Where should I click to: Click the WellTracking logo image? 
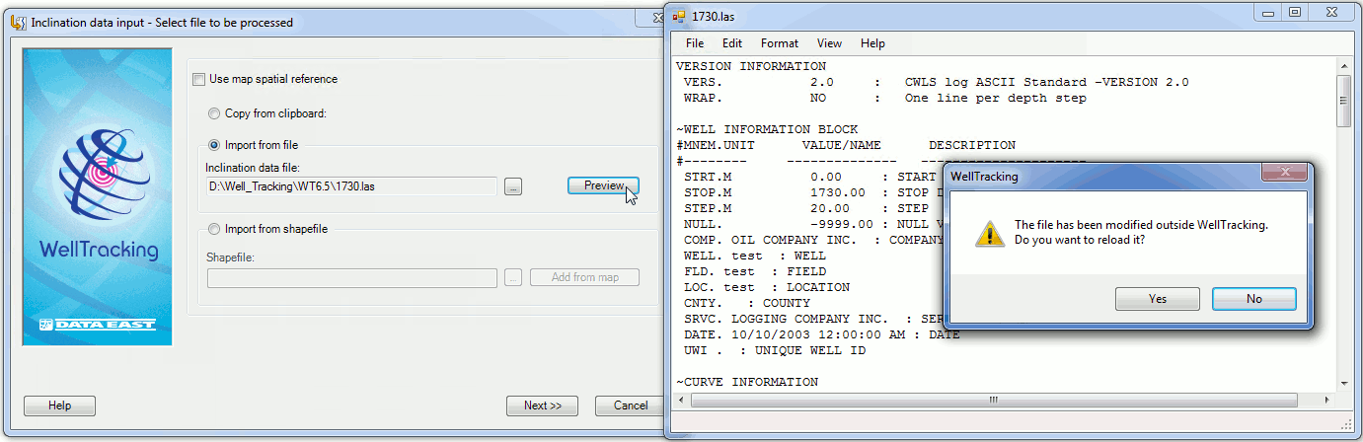(x=98, y=198)
